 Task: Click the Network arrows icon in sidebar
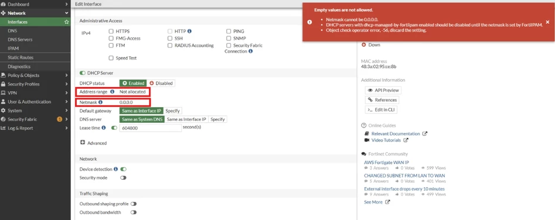pos(3,13)
